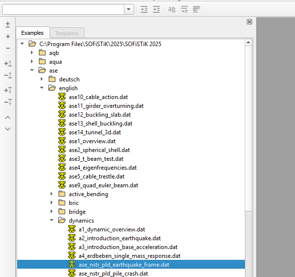Click the deutsch folder icon
Viewport: 295px width, 277px height.
point(52,79)
